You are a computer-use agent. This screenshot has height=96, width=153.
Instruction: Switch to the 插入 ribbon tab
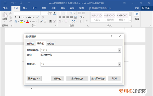25,8
